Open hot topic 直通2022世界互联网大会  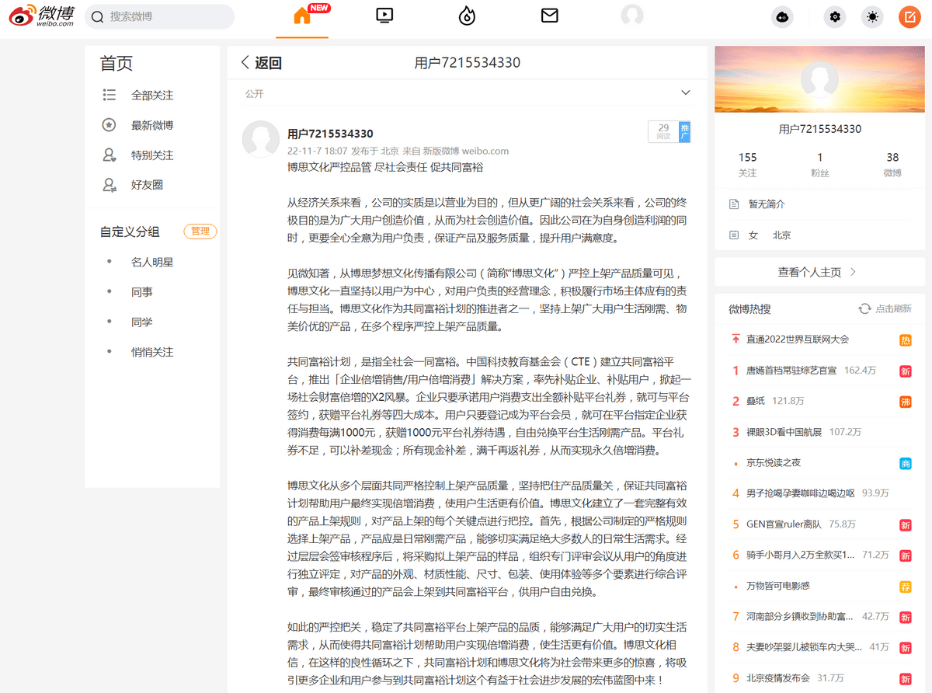[798, 340]
